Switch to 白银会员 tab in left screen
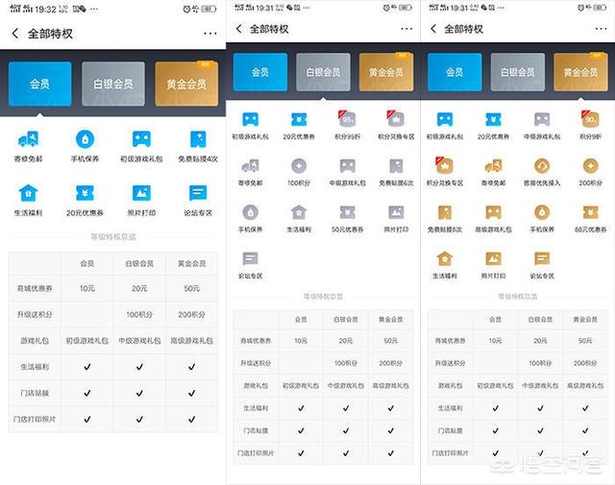The height and width of the screenshot is (485, 615). pyautogui.click(x=113, y=84)
